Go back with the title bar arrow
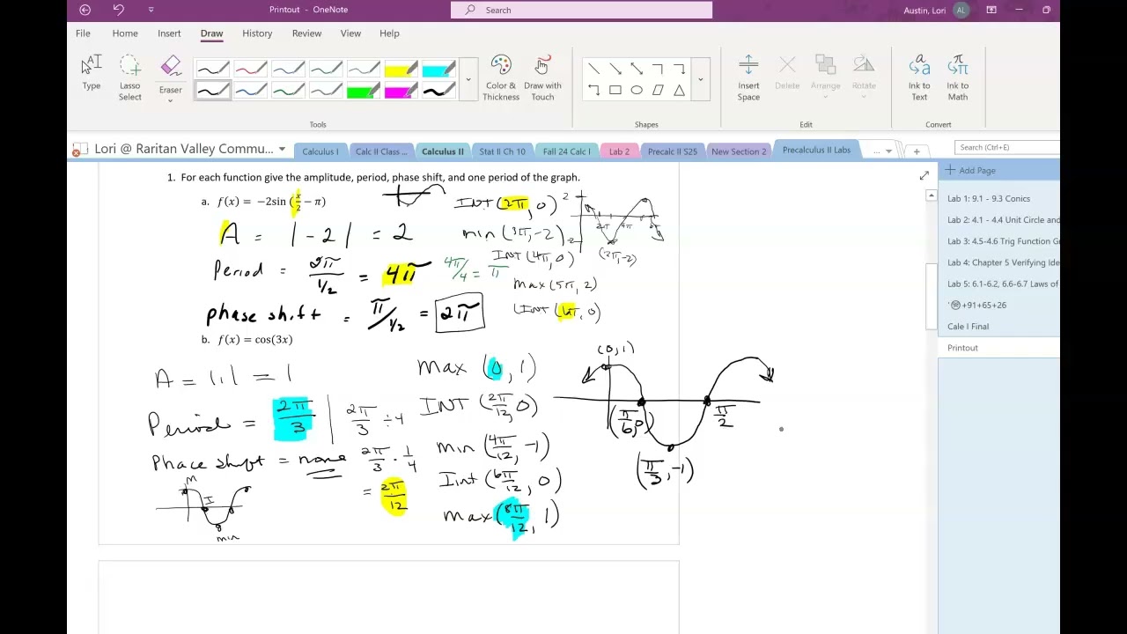1127x634 pixels. (x=85, y=10)
